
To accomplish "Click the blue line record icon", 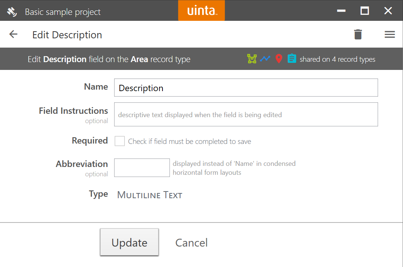I will (265, 59).
